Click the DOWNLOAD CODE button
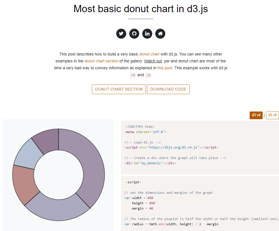The width and height of the screenshot is (279, 231). point(168,89)
